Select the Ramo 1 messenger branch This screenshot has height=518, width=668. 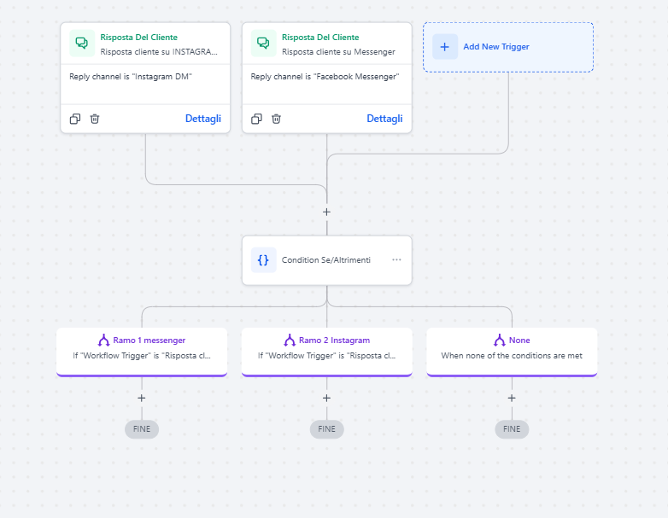[142, 350]
